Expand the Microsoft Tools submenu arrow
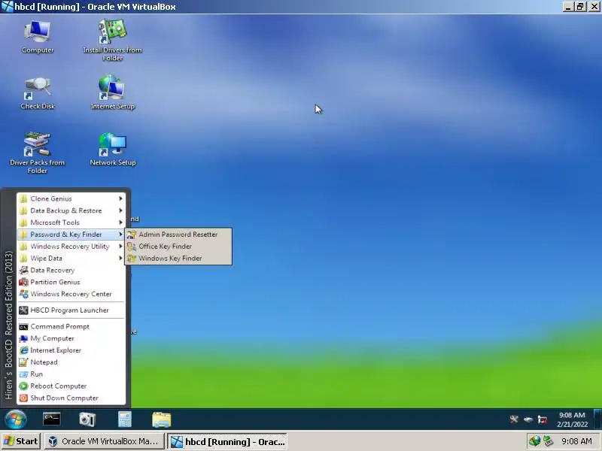This screenshot has height=451, width=602. (120, 222)
